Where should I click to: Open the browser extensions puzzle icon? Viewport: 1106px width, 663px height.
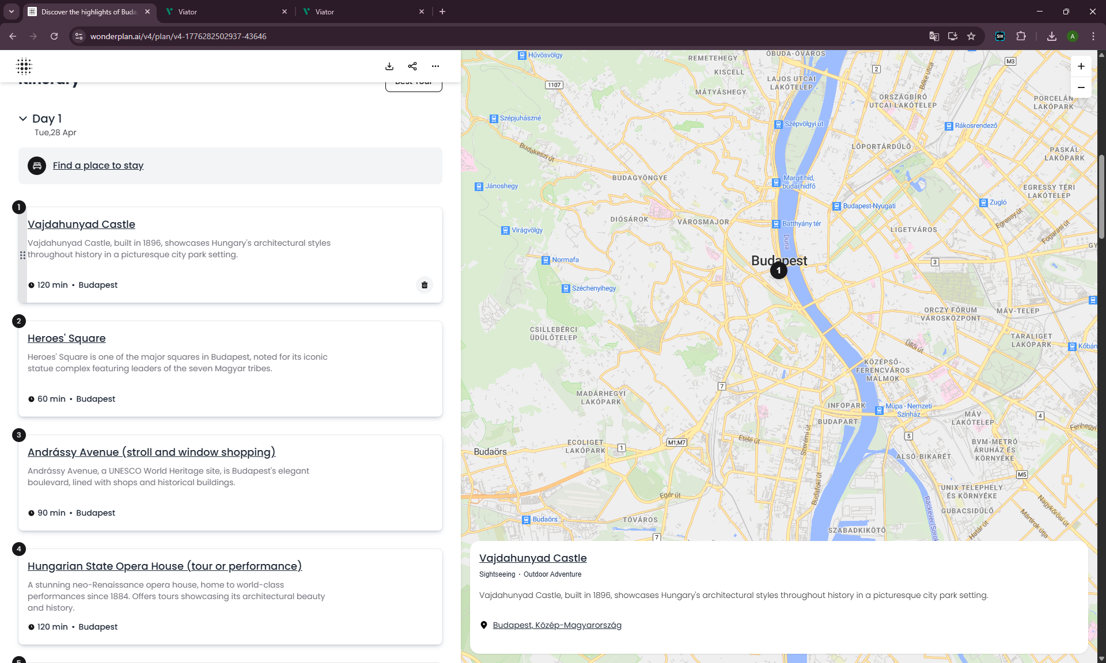click(1021, 36)
